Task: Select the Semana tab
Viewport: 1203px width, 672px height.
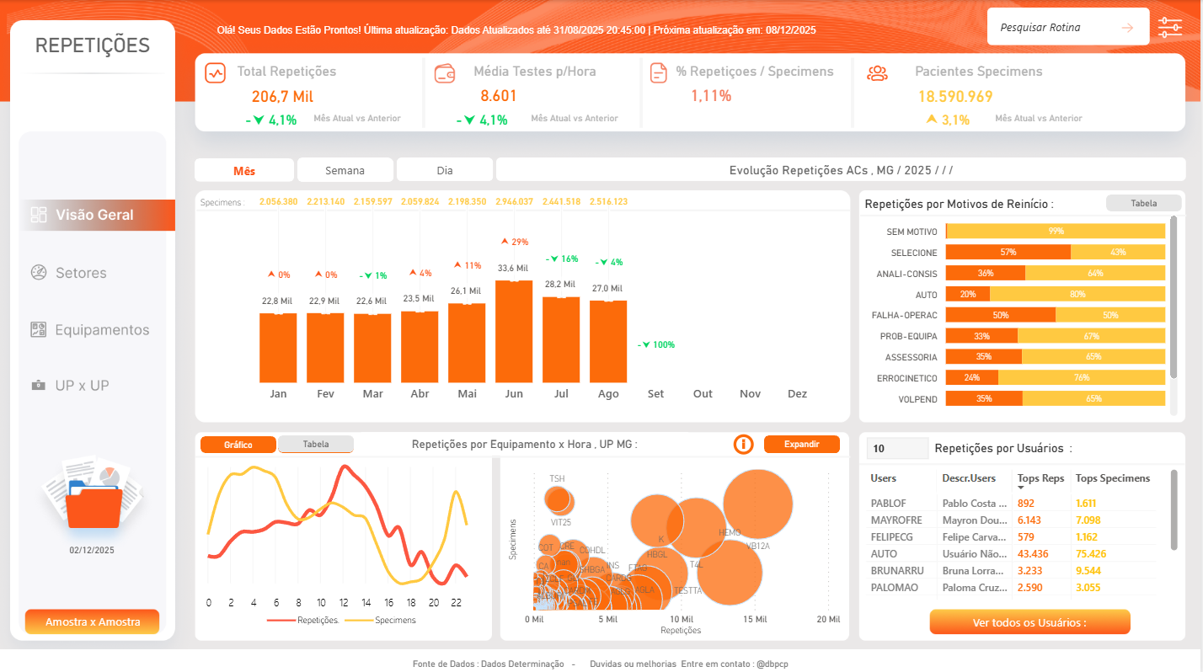Action: tap(345, 170)
